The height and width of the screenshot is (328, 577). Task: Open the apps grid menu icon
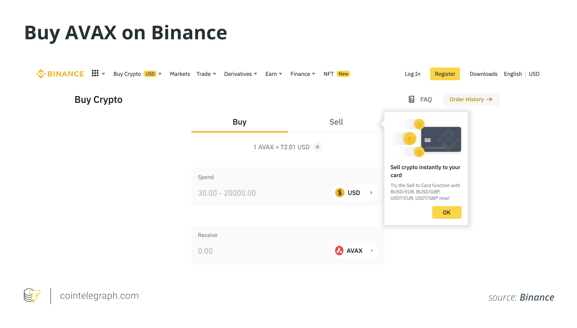(95, 73)
